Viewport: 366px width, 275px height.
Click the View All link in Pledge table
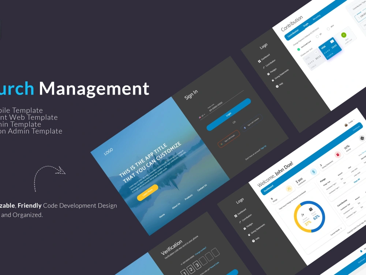pos(356,181)
